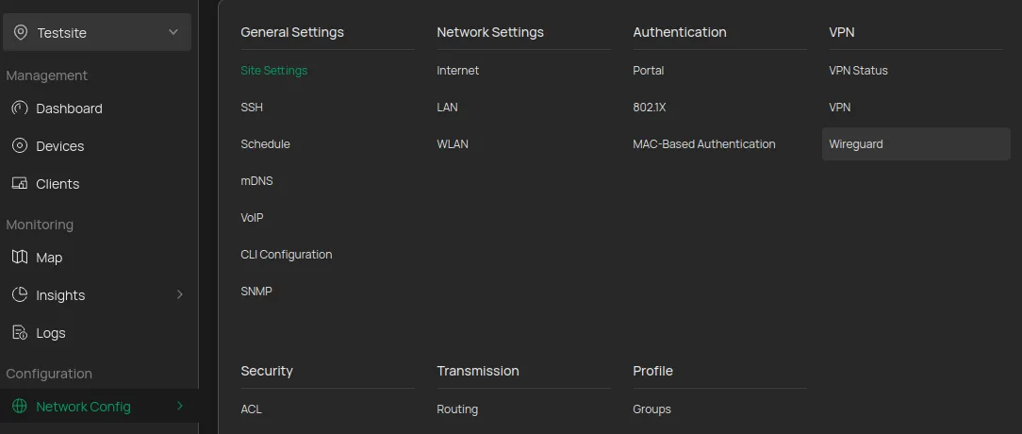The height and width of the screenshot is (434, 1022).
Task: Expand the Network Config chevron arrow
Action: point(180,407)
